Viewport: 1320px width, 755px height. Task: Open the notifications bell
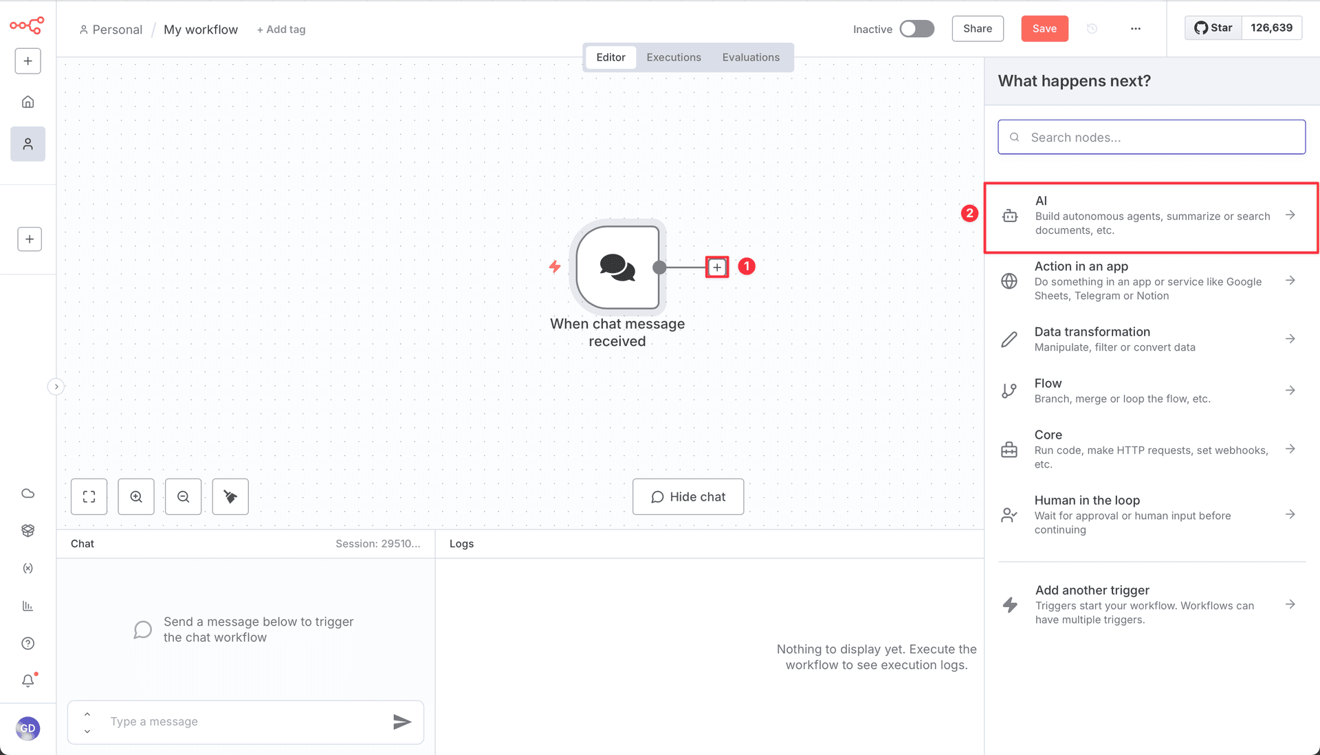[27, 681]
